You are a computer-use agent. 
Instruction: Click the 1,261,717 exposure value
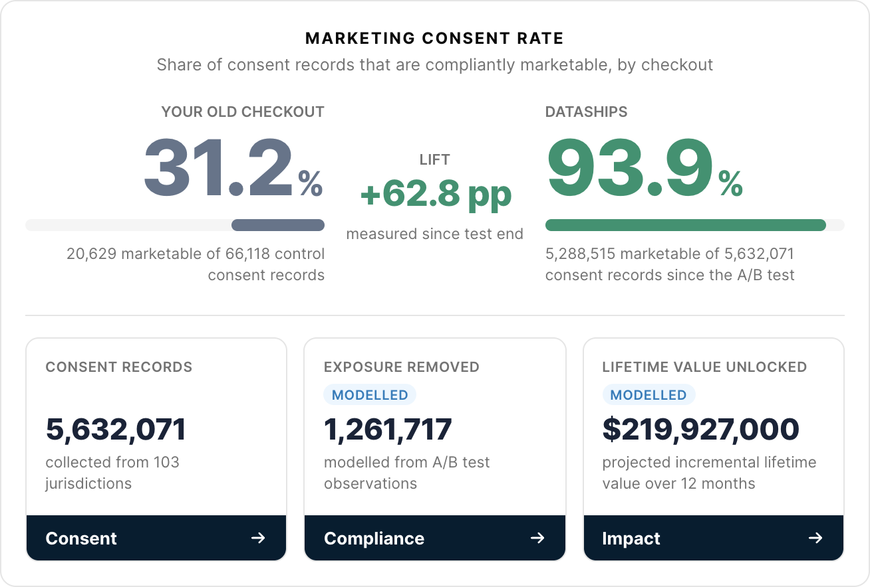[388, 430]
